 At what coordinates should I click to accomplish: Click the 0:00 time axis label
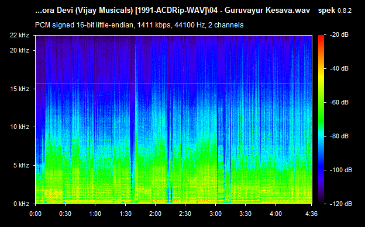35,214
